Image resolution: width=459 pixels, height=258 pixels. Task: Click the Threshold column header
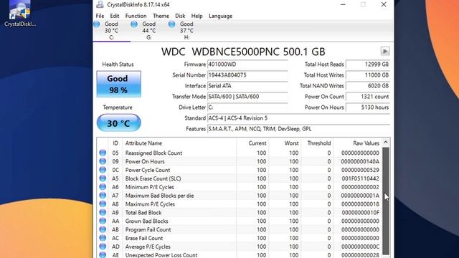(317, 143)
